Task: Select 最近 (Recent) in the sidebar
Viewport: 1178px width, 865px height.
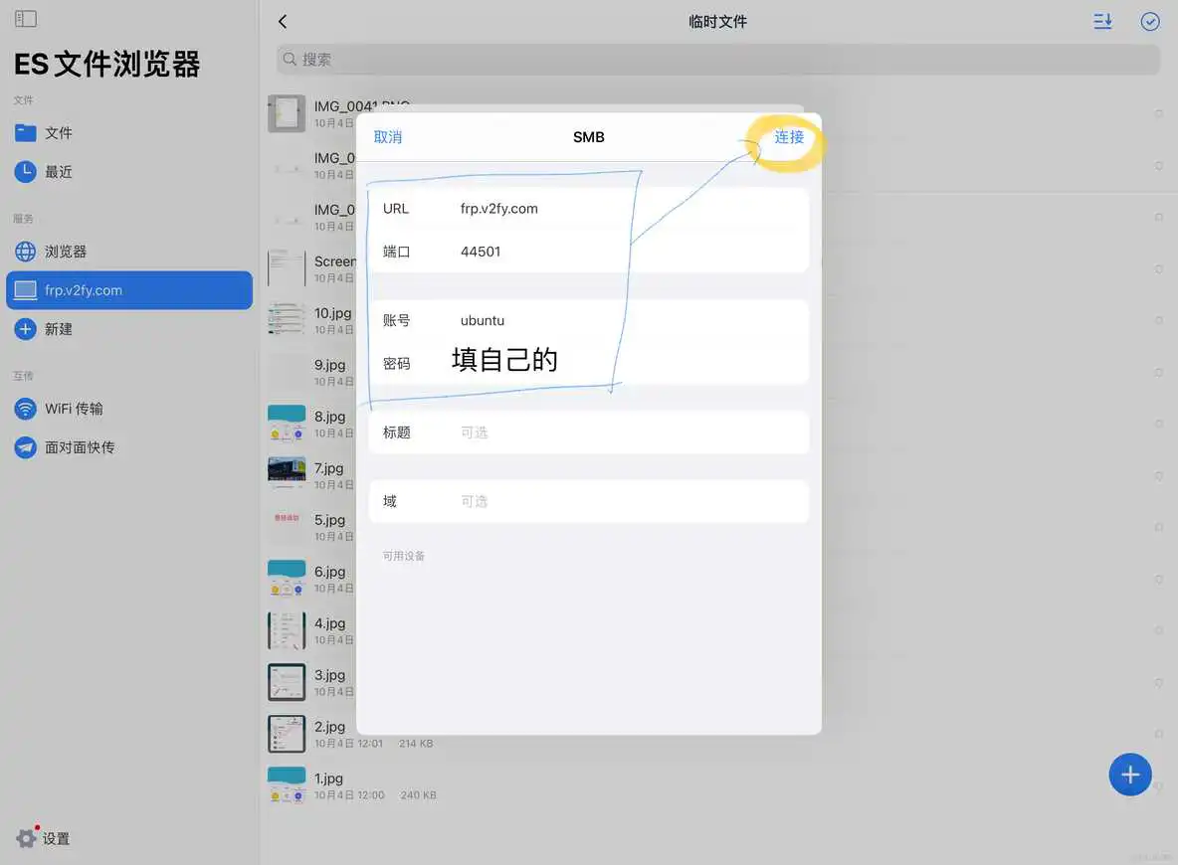Action: [60, 171]
